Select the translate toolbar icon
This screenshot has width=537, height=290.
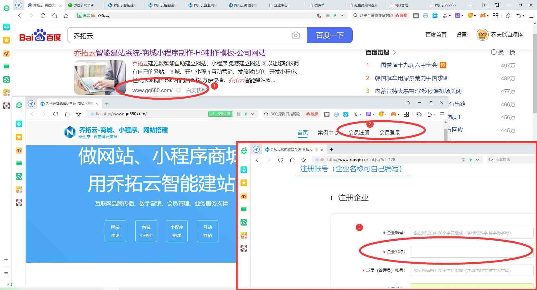point(458,16)
